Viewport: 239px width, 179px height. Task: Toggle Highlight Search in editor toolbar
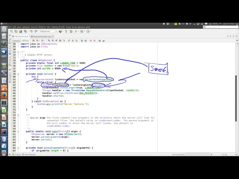coord(60,41)
